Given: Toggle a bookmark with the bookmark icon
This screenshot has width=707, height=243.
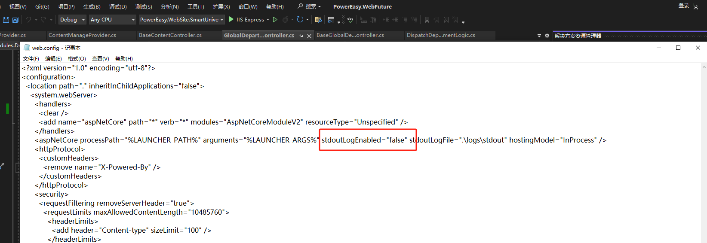Looking at the screenshot, I should click(x=427, y=20).
